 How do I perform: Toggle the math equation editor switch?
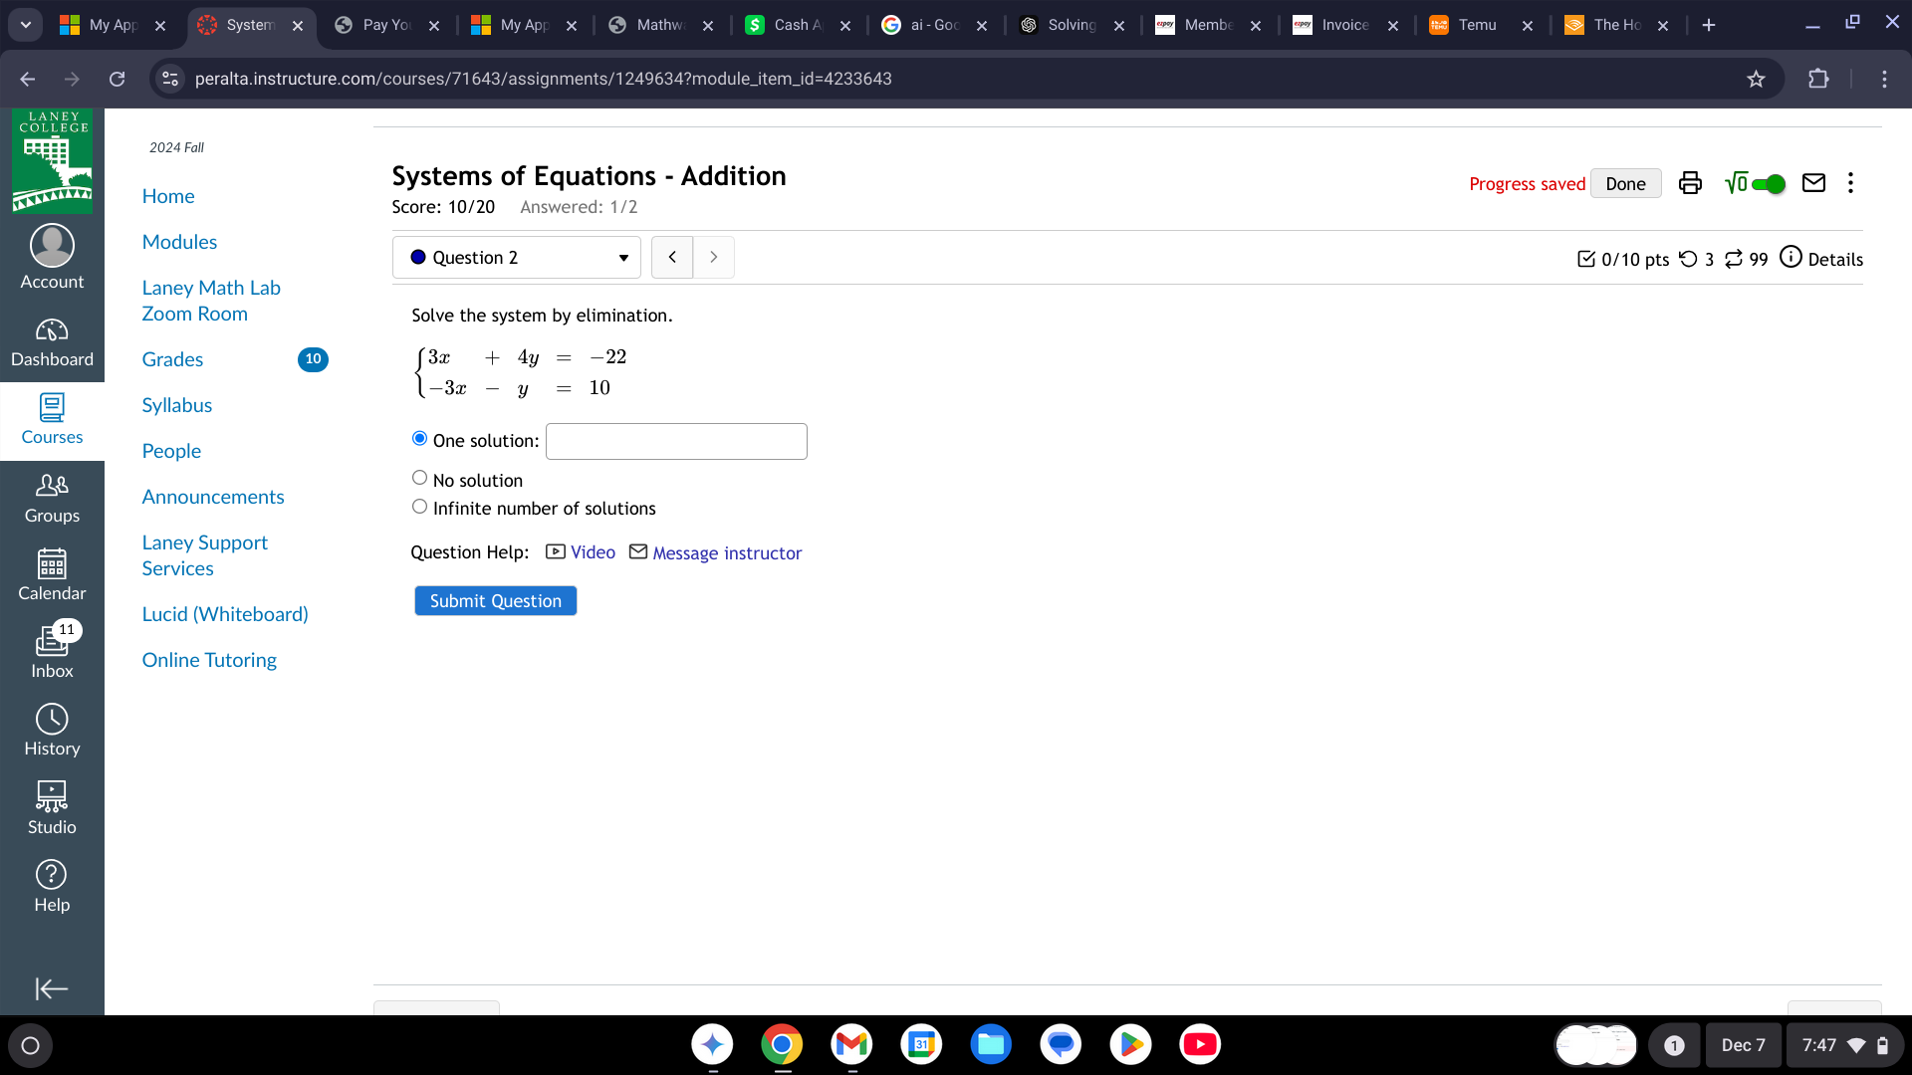(x=1768, y=184)
